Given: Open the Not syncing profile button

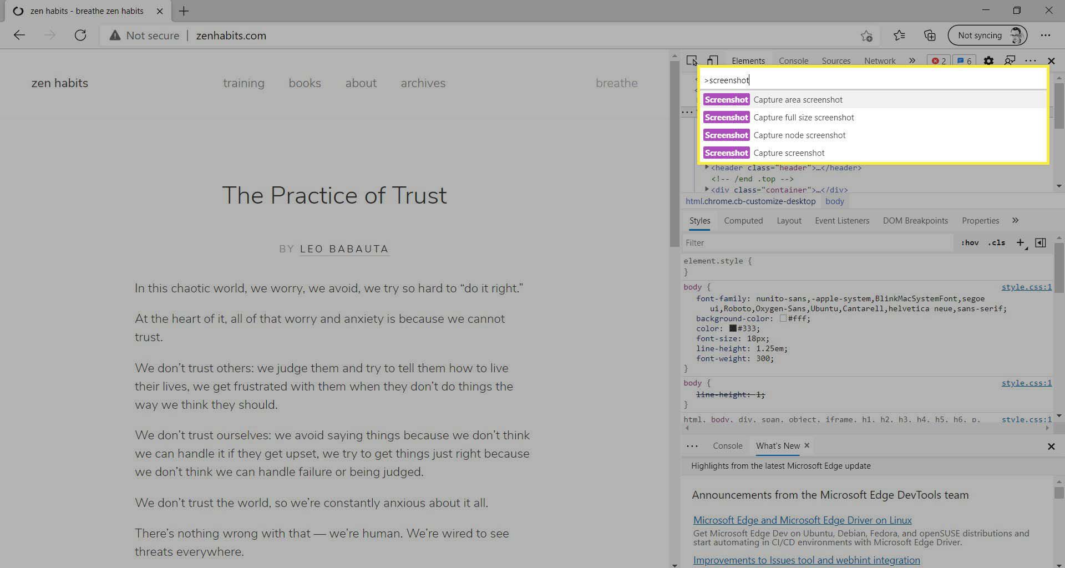Looking at the screenshot, I should click(987, 35).
